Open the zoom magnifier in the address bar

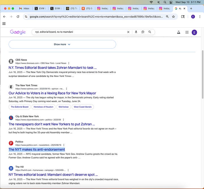[x=167, y=16]
